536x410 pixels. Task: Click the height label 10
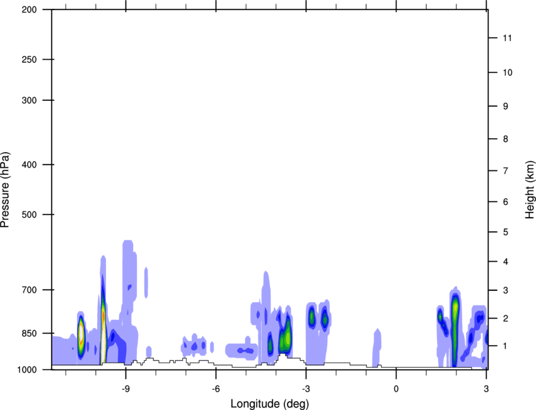(507, 73)
